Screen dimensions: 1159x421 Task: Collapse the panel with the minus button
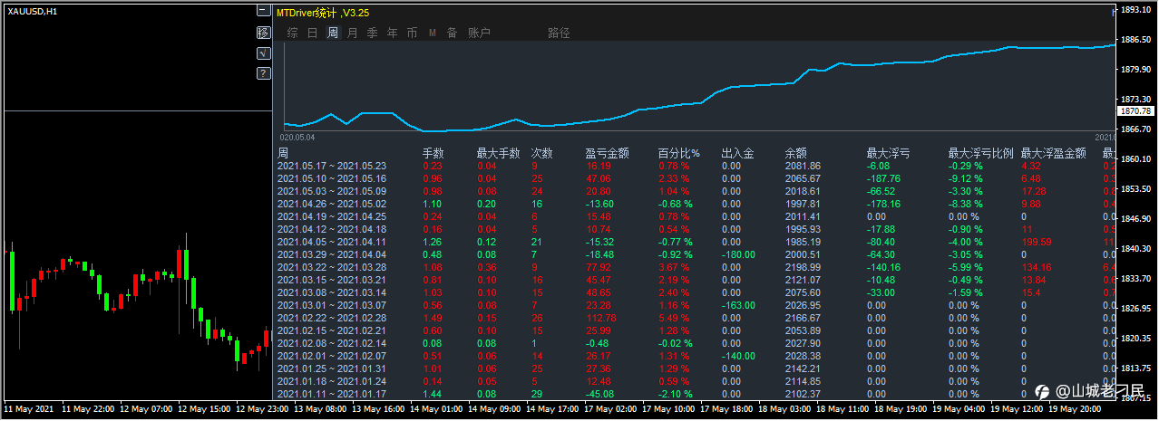pyautogui.click(x=264, y=12)
